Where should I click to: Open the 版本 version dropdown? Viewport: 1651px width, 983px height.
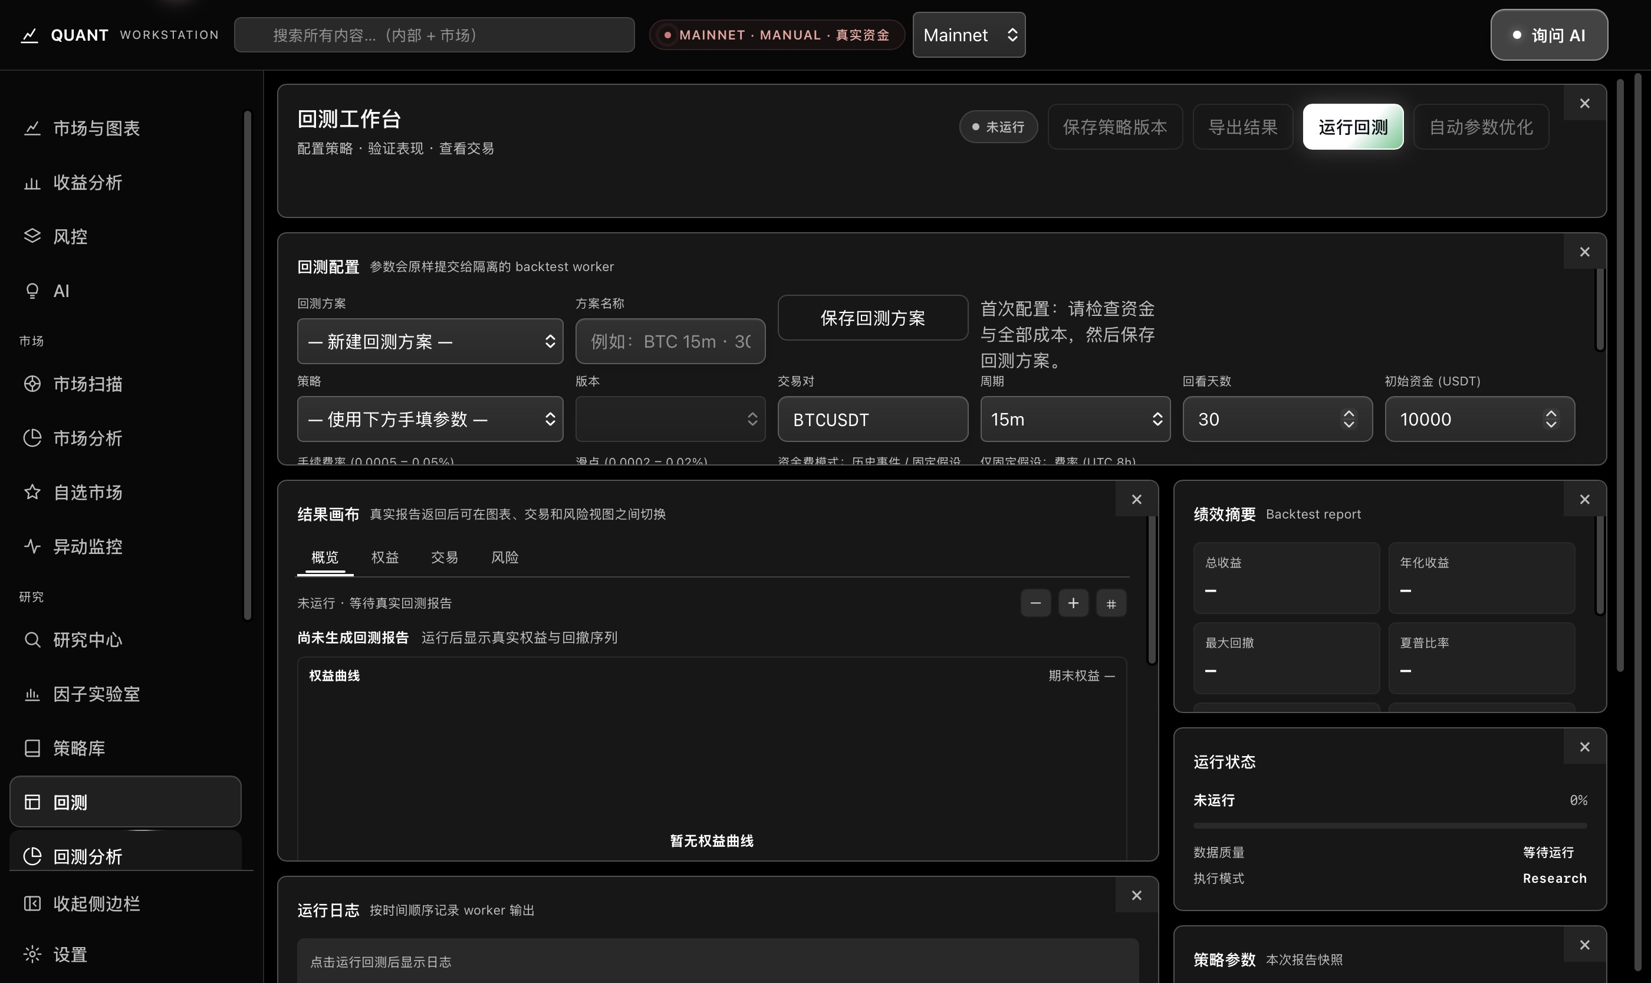pos(670,418)
